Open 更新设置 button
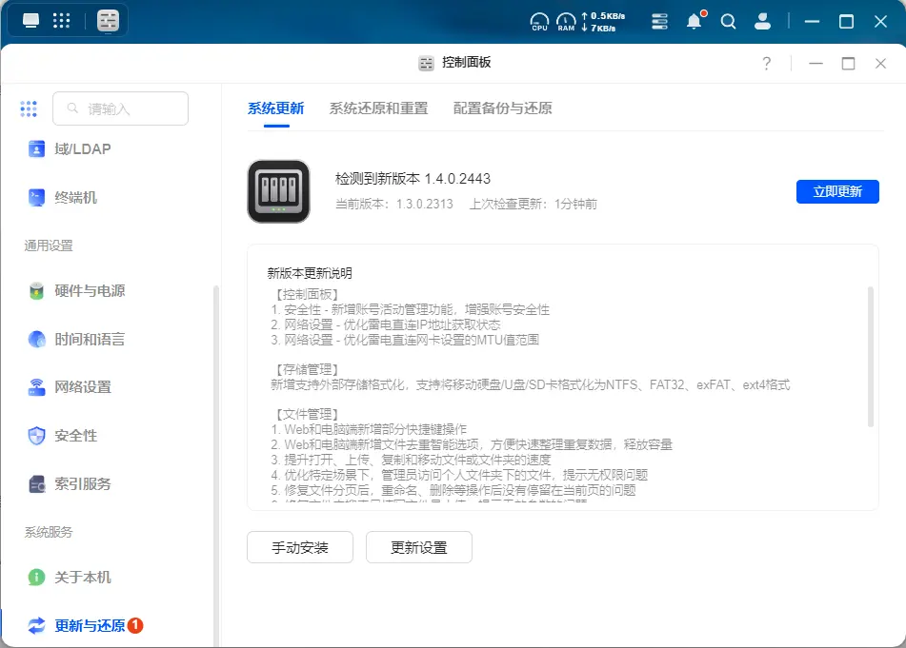This screenshot has width=906, height=648. [419, 547]
